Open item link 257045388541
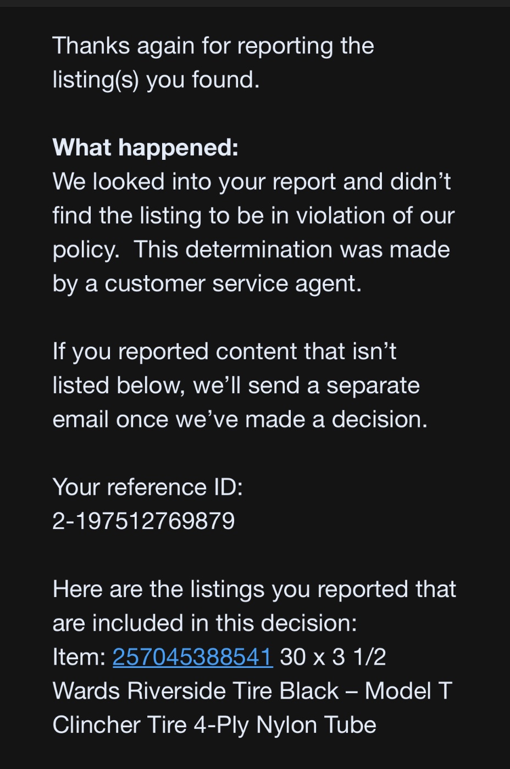510x769 pixels. [192, 657]
